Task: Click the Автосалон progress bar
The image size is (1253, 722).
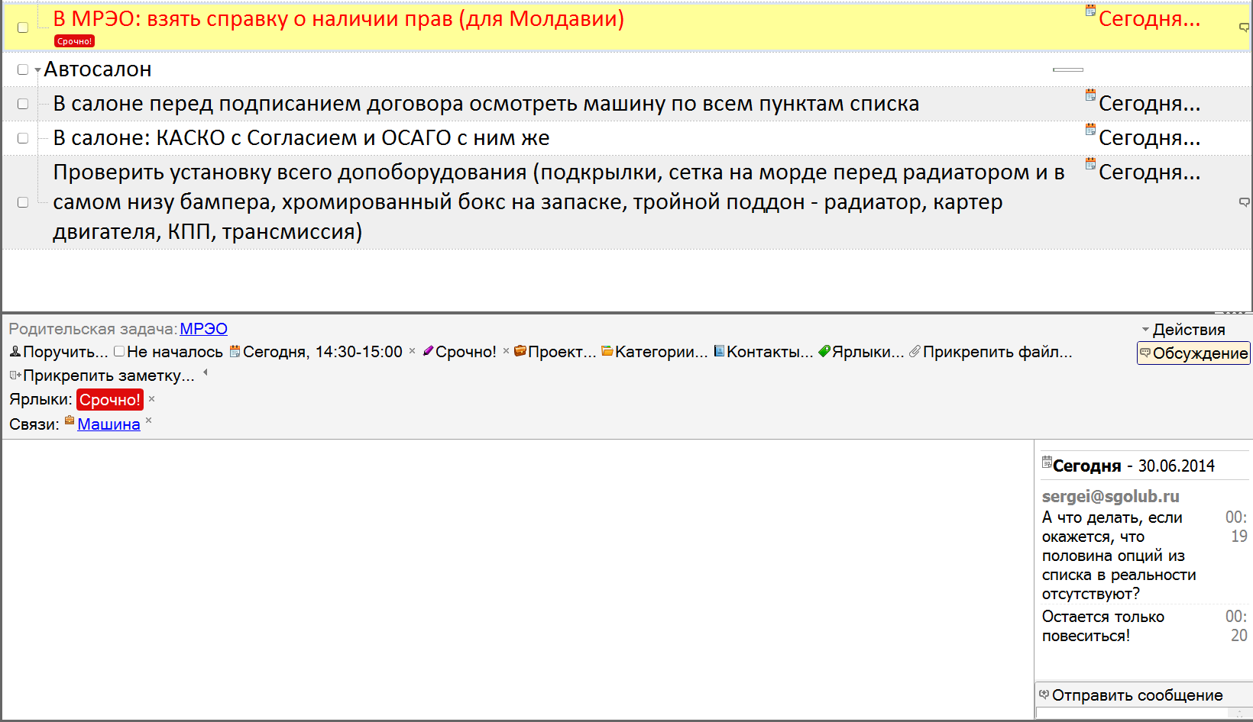Action: 1067,69
